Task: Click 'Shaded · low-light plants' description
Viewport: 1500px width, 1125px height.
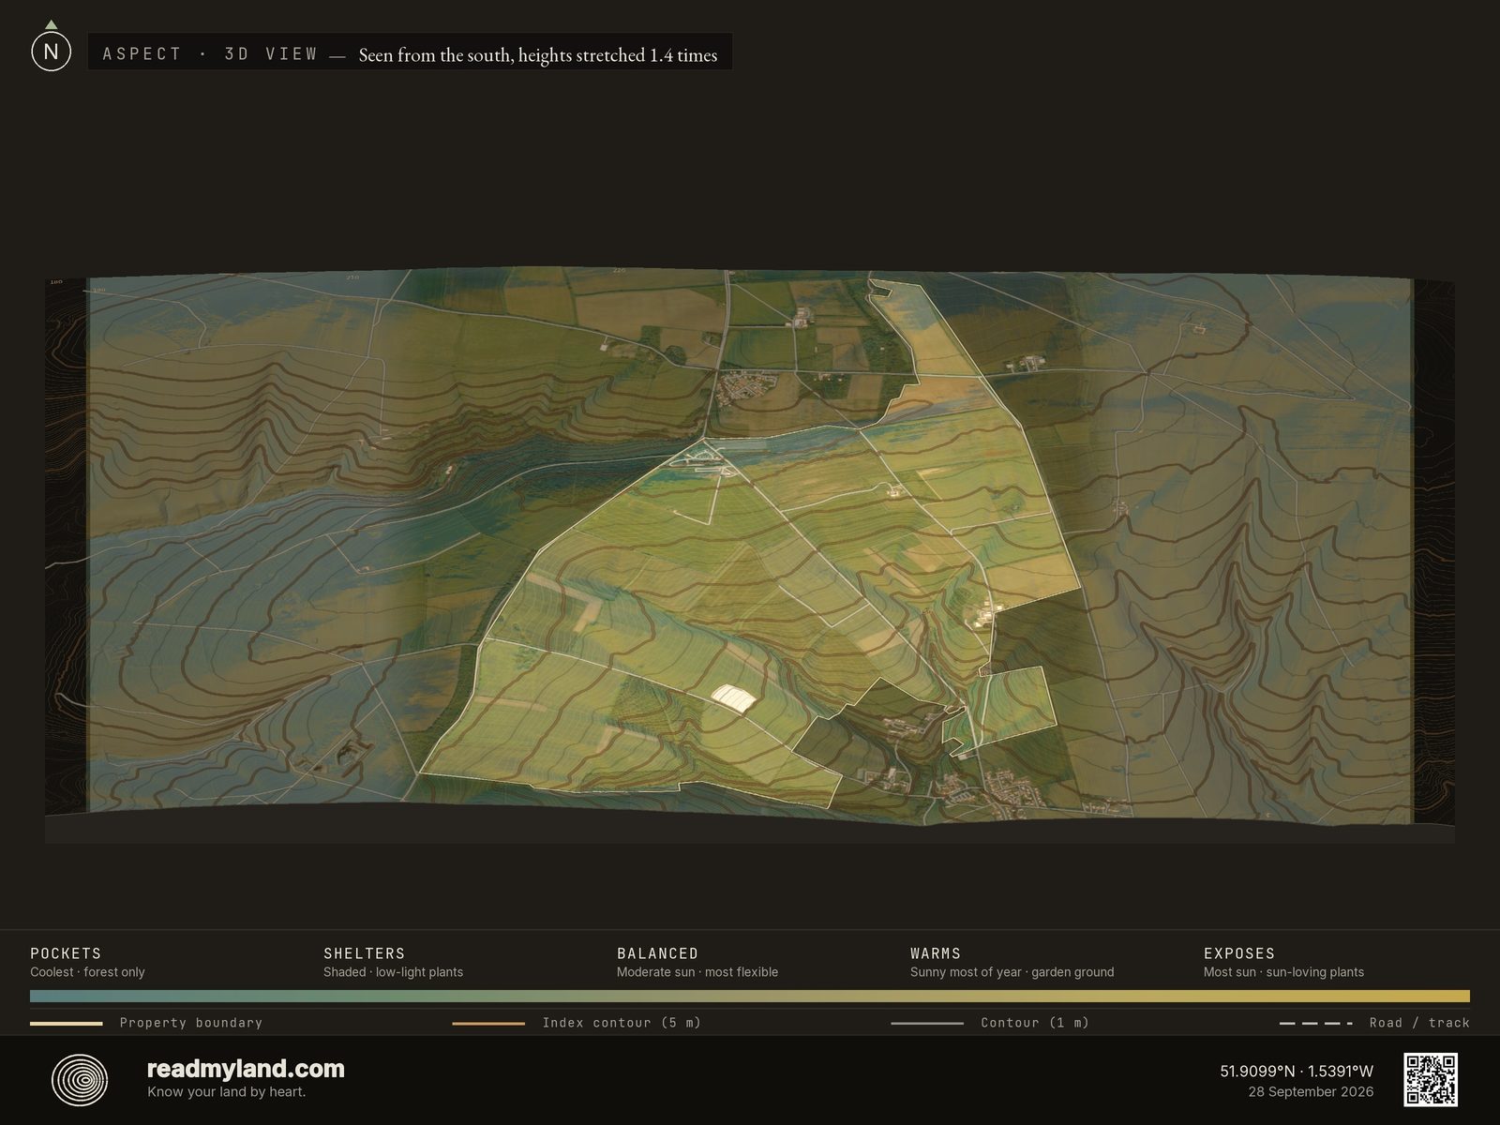Action: pos(393,972)
